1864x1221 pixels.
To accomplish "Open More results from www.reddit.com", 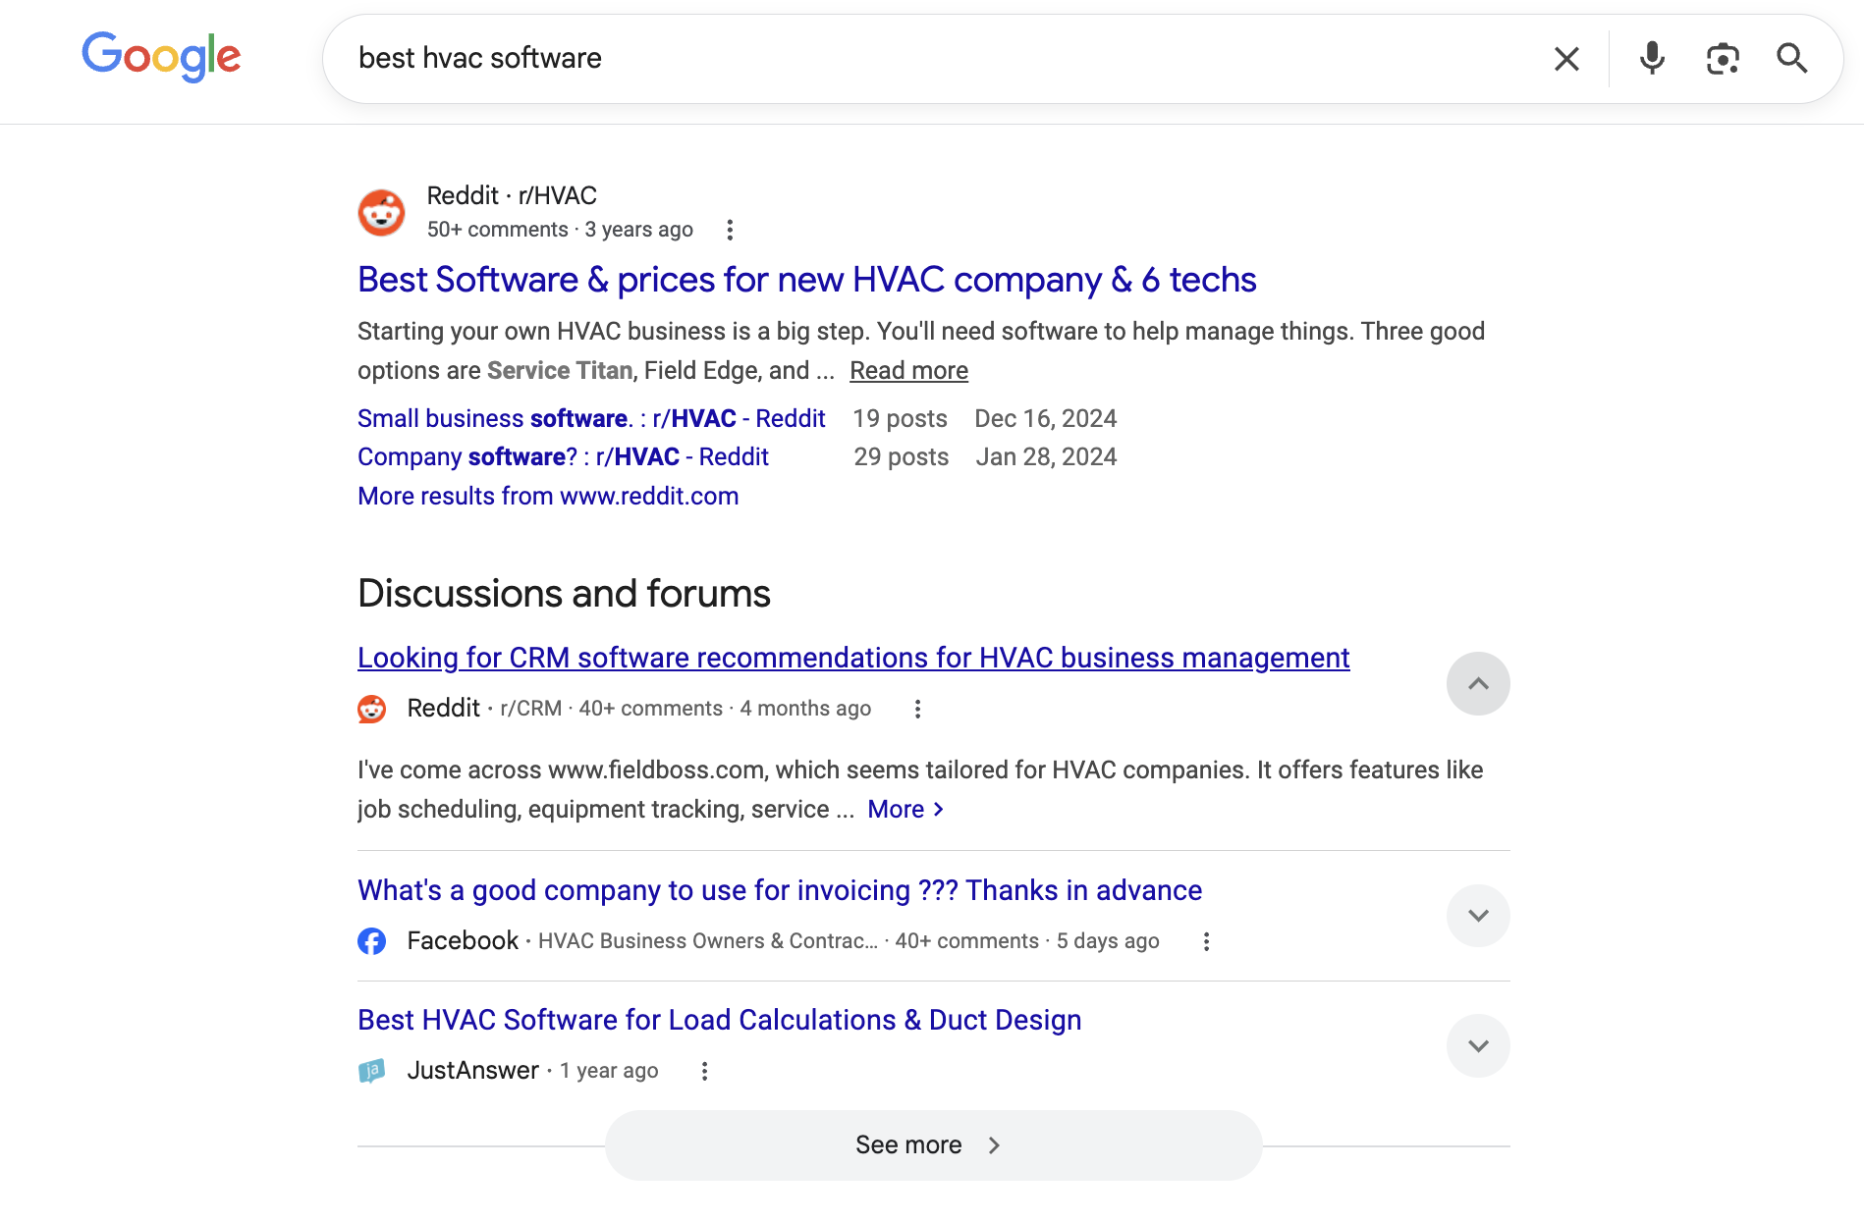I will pos(548,497).
